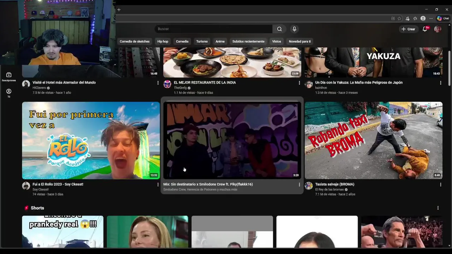
Task: Open options for Taxista salvaje video
Action: point(440,185)
